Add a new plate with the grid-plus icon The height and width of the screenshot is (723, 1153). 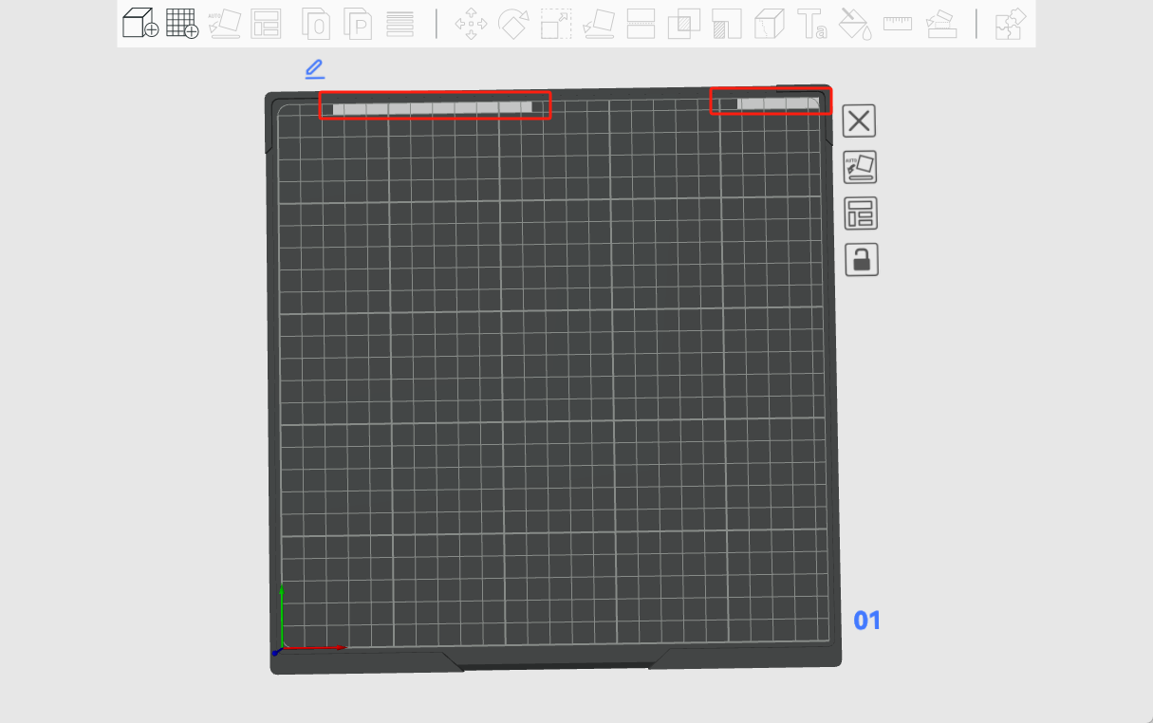tap(182, 23)
